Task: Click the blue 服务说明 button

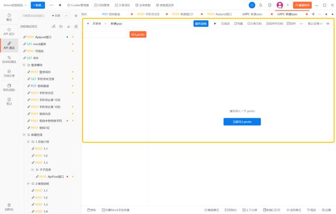Action: tap(201, 24)
